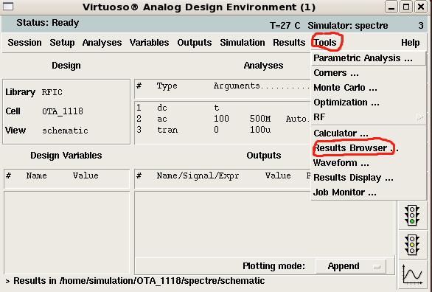The height and width of the screenshot is (292, 432).
Task: Open the Variables menu
Action: (x=150, y=43)
